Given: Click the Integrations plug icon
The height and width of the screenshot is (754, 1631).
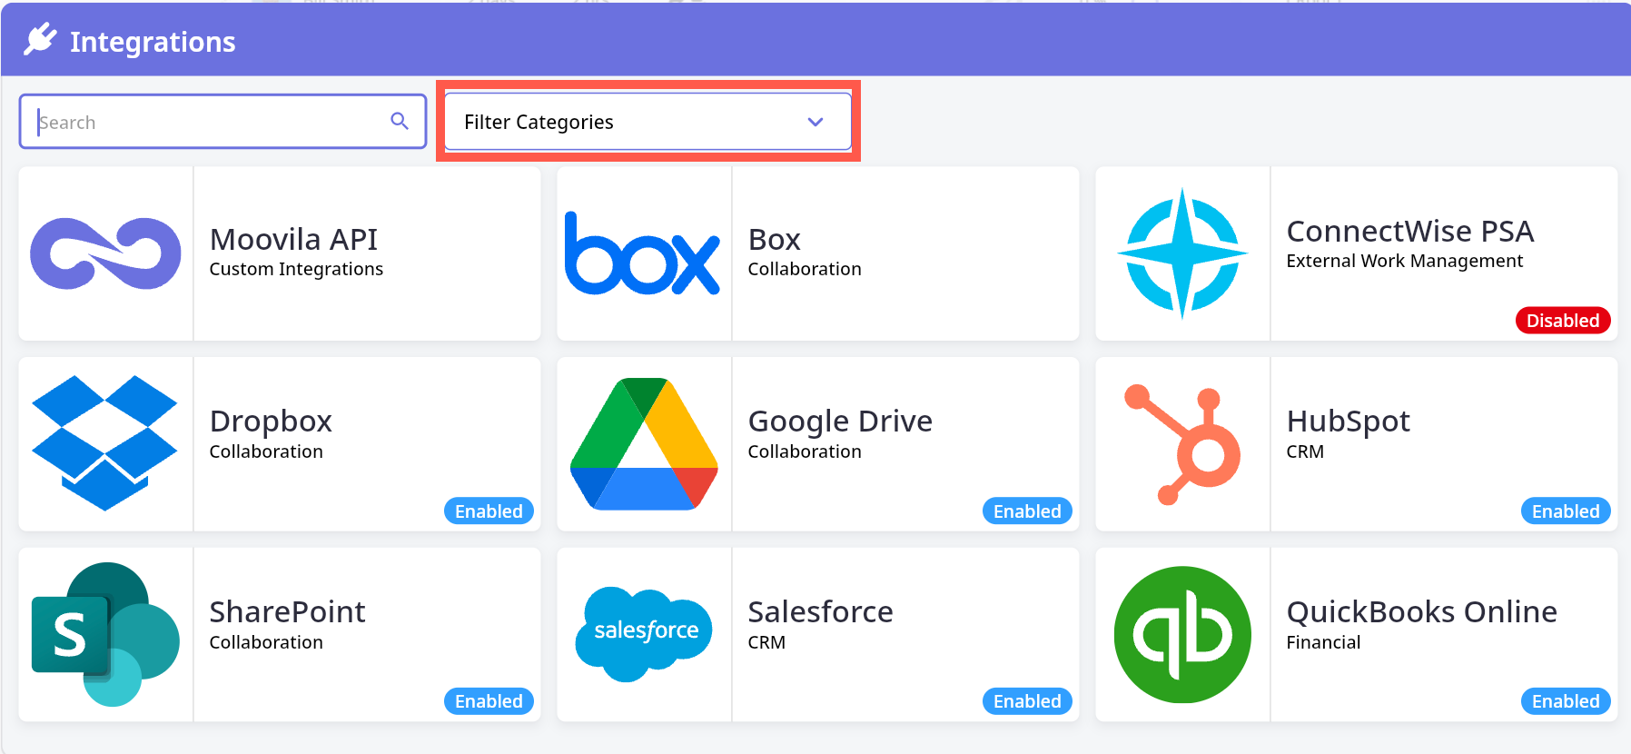Looking at the screenshot, I should click(x=40, y=40).
